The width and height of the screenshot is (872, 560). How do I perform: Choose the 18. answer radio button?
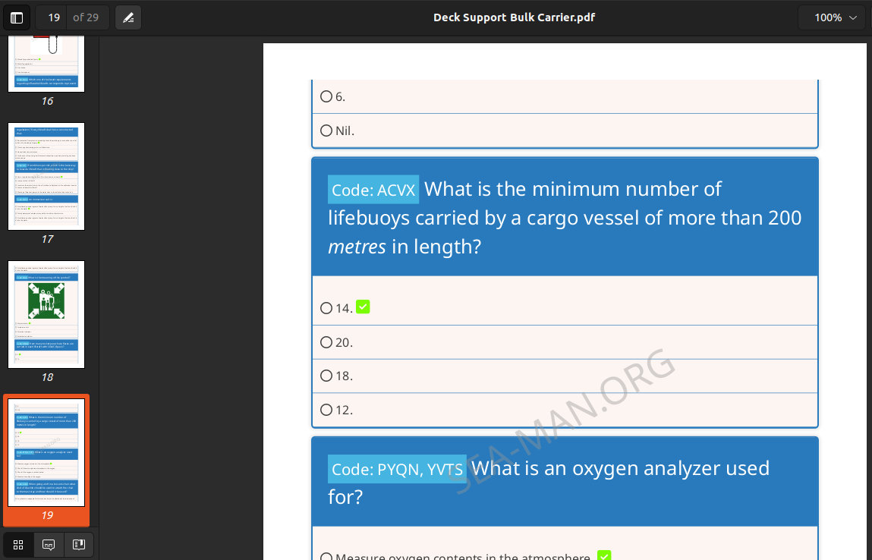(x=326, y=376)
